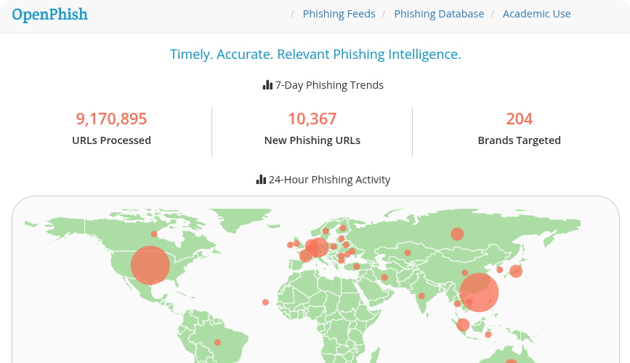The height and width of the screenshot is (363, 630).
Task: Click the "Timely. Accurate. Relevant" tagline
Action: click(x=315, y=55)
